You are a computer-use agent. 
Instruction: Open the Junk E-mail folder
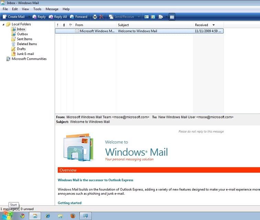click(25, 54)
